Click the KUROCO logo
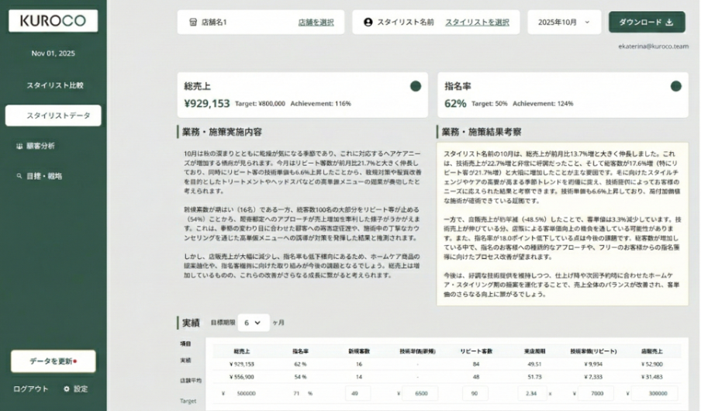 53,21
